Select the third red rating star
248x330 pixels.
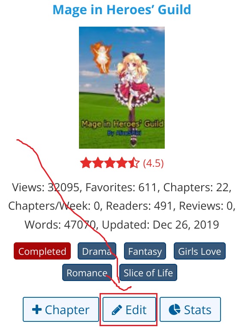(x=110, y=163)
